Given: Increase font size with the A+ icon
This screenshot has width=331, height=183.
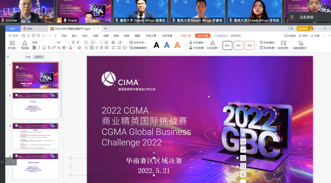Looking at the screenshot, I should click(73, 42).
